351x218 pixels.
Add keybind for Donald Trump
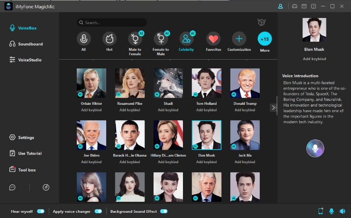[x=245, y=110]
